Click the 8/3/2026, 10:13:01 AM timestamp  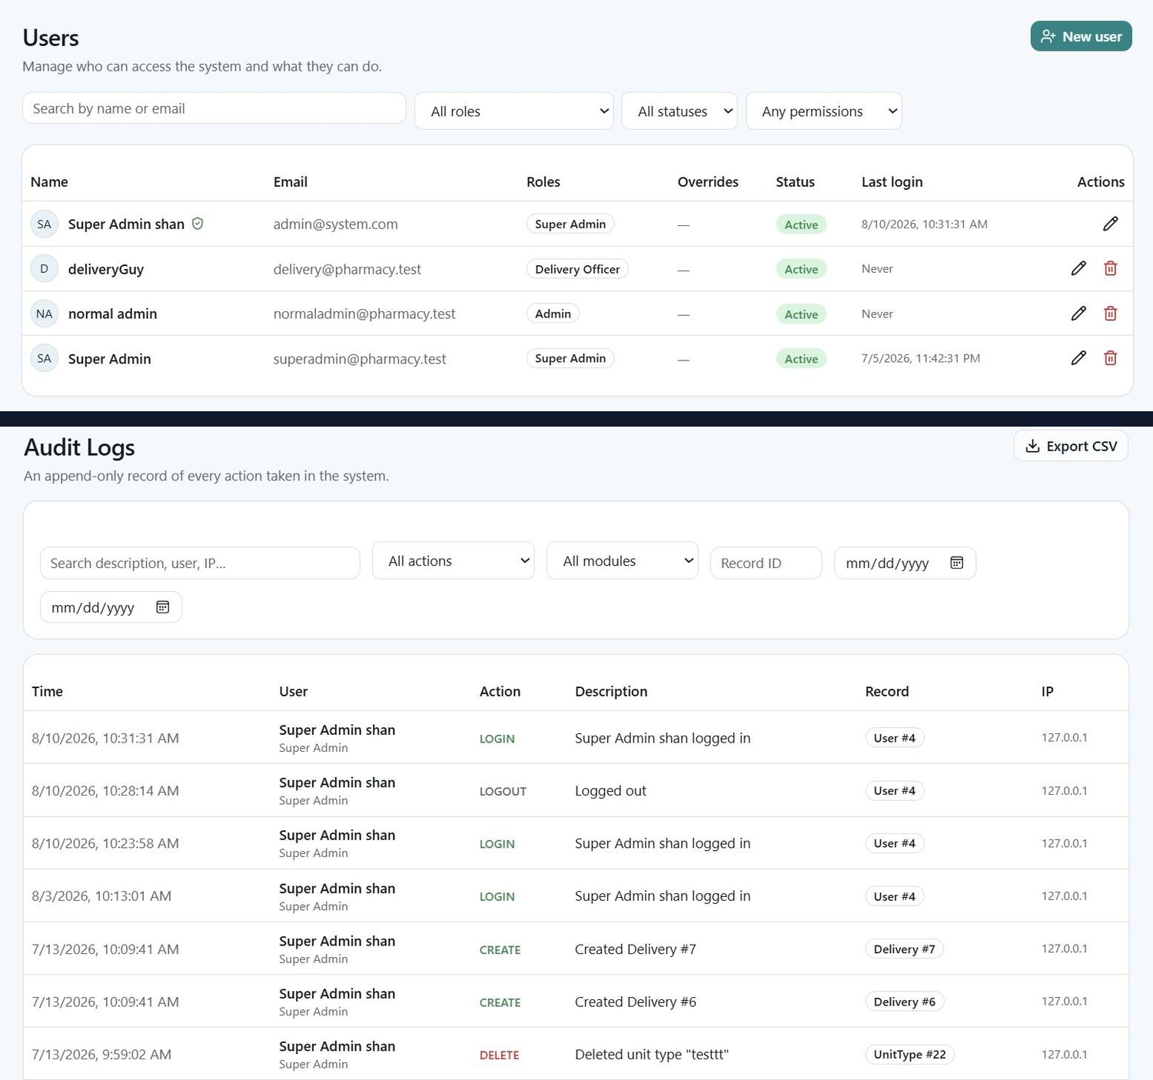tap(101, 896)
